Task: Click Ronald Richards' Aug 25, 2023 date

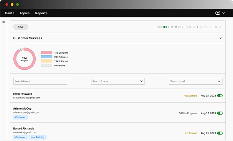Action: 208,133
